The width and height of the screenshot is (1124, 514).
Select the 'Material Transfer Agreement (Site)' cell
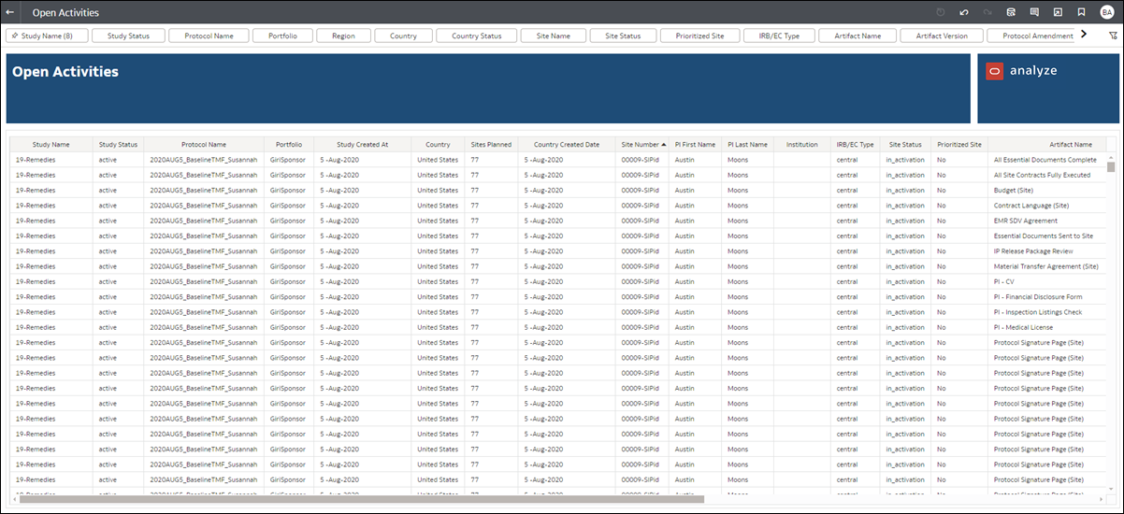pyautogui.click(x=1047, y=266)
